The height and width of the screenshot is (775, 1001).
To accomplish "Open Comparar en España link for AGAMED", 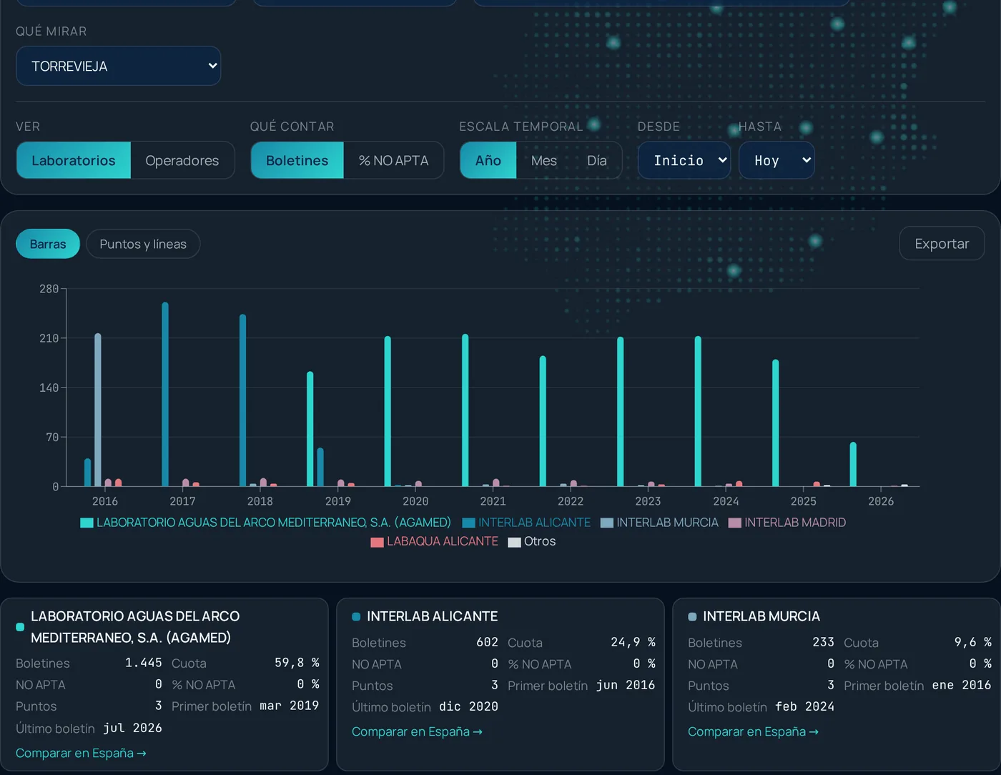I will click(x=81, y=753).
